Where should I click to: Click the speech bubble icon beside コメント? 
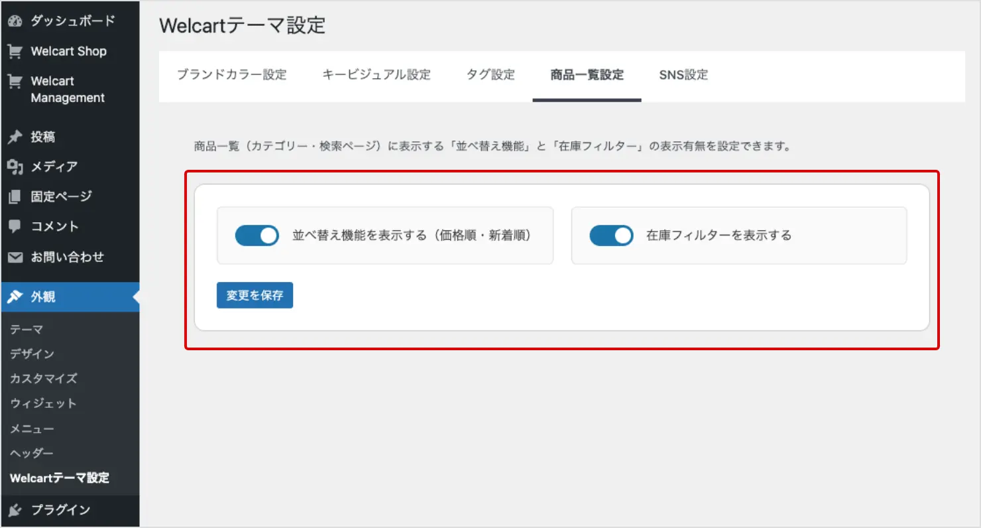(x=15, y=227)
